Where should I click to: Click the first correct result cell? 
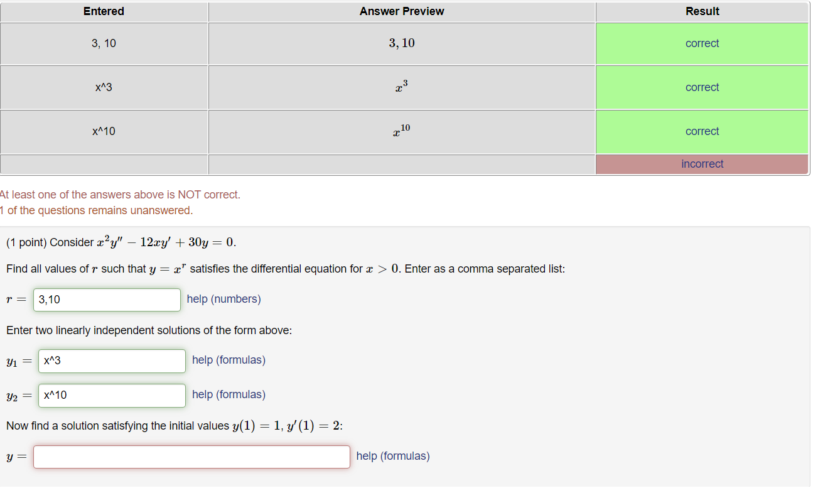[x=702, y=43]
